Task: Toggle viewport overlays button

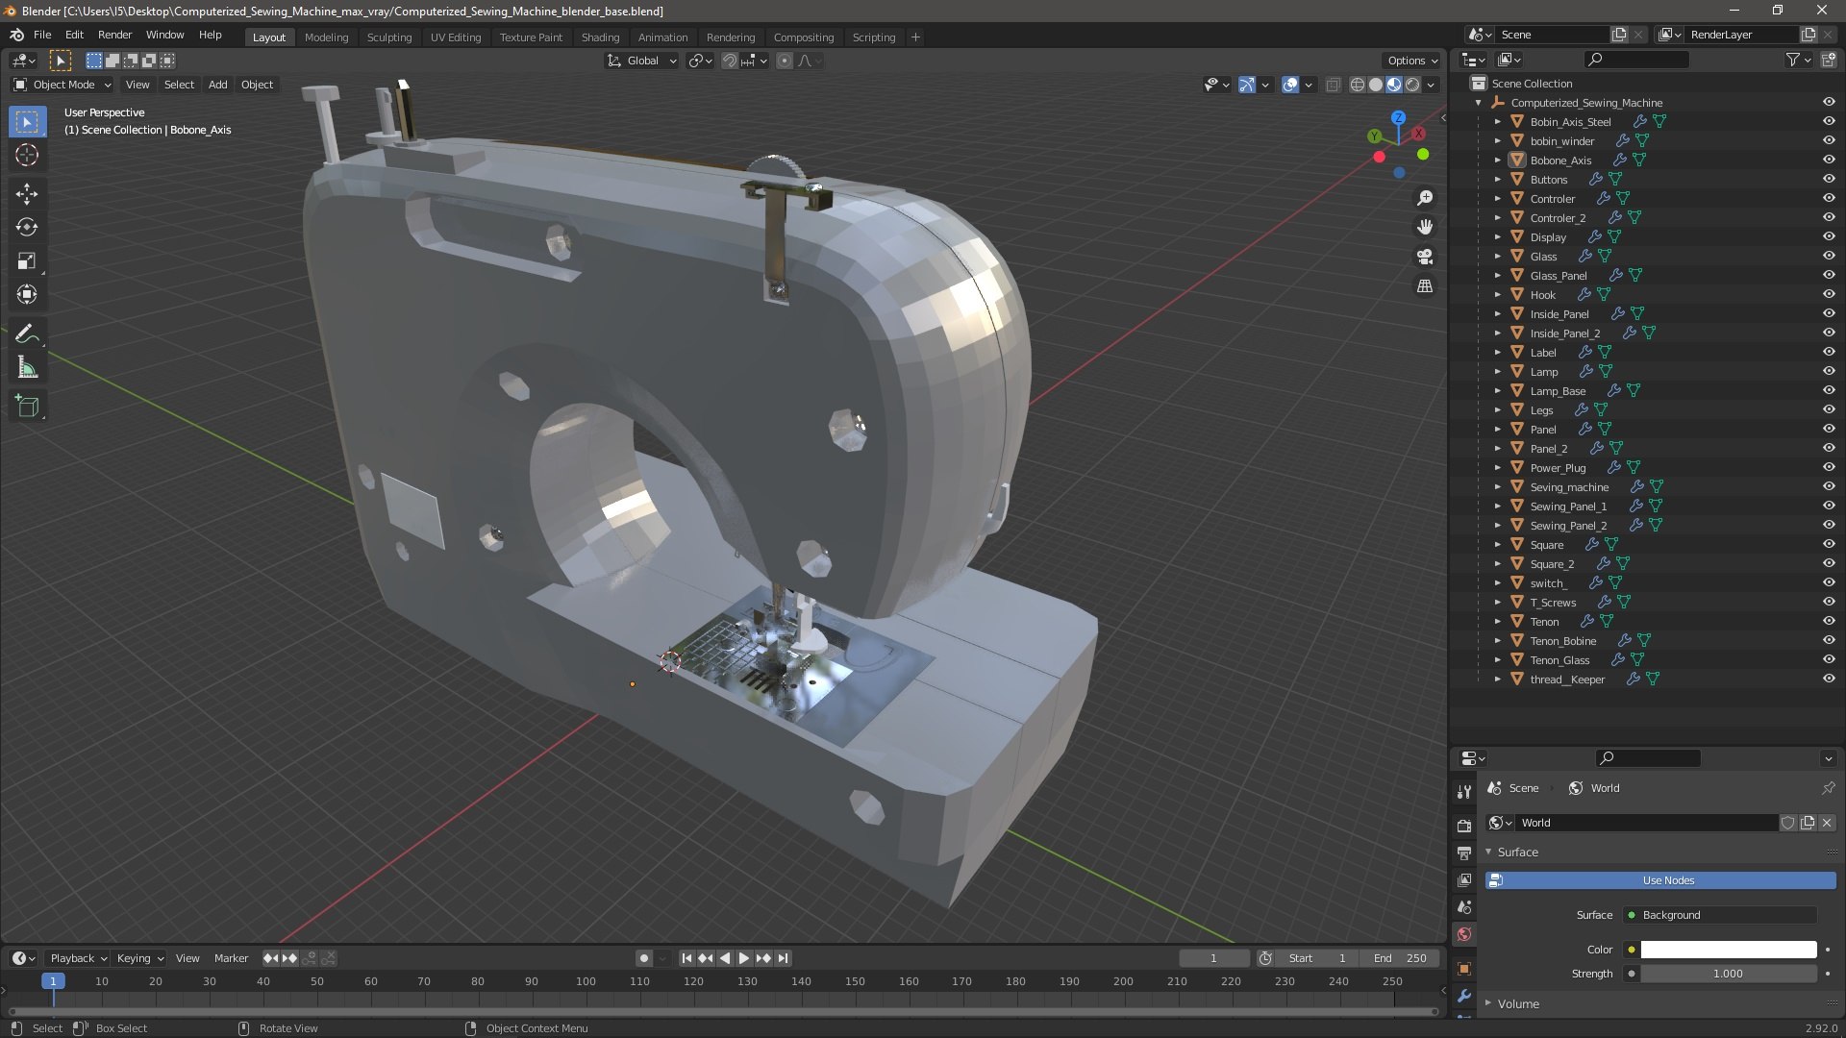Action: pyautogui.click(x=1290, y=85)
